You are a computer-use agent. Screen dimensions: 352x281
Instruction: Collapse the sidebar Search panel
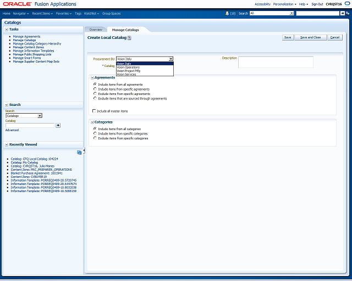pos(7,105)
